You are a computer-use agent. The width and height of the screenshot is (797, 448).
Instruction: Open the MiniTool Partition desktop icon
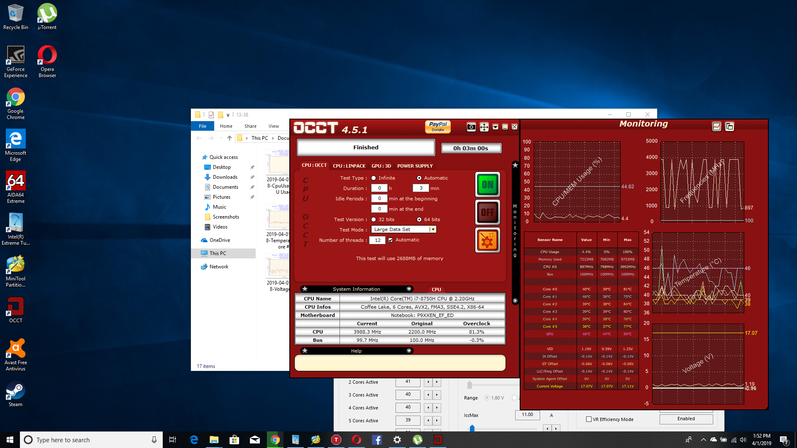(x=16, y=271)
